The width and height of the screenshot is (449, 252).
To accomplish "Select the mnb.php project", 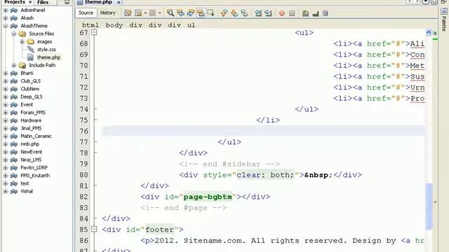I will coord(29,144).
